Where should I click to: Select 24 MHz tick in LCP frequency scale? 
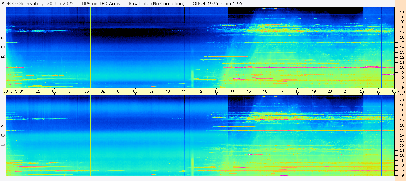[x=402, y=135]
